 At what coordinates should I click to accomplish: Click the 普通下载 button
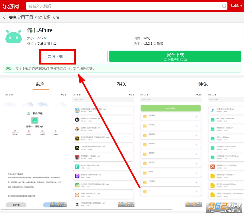(55, 56)
